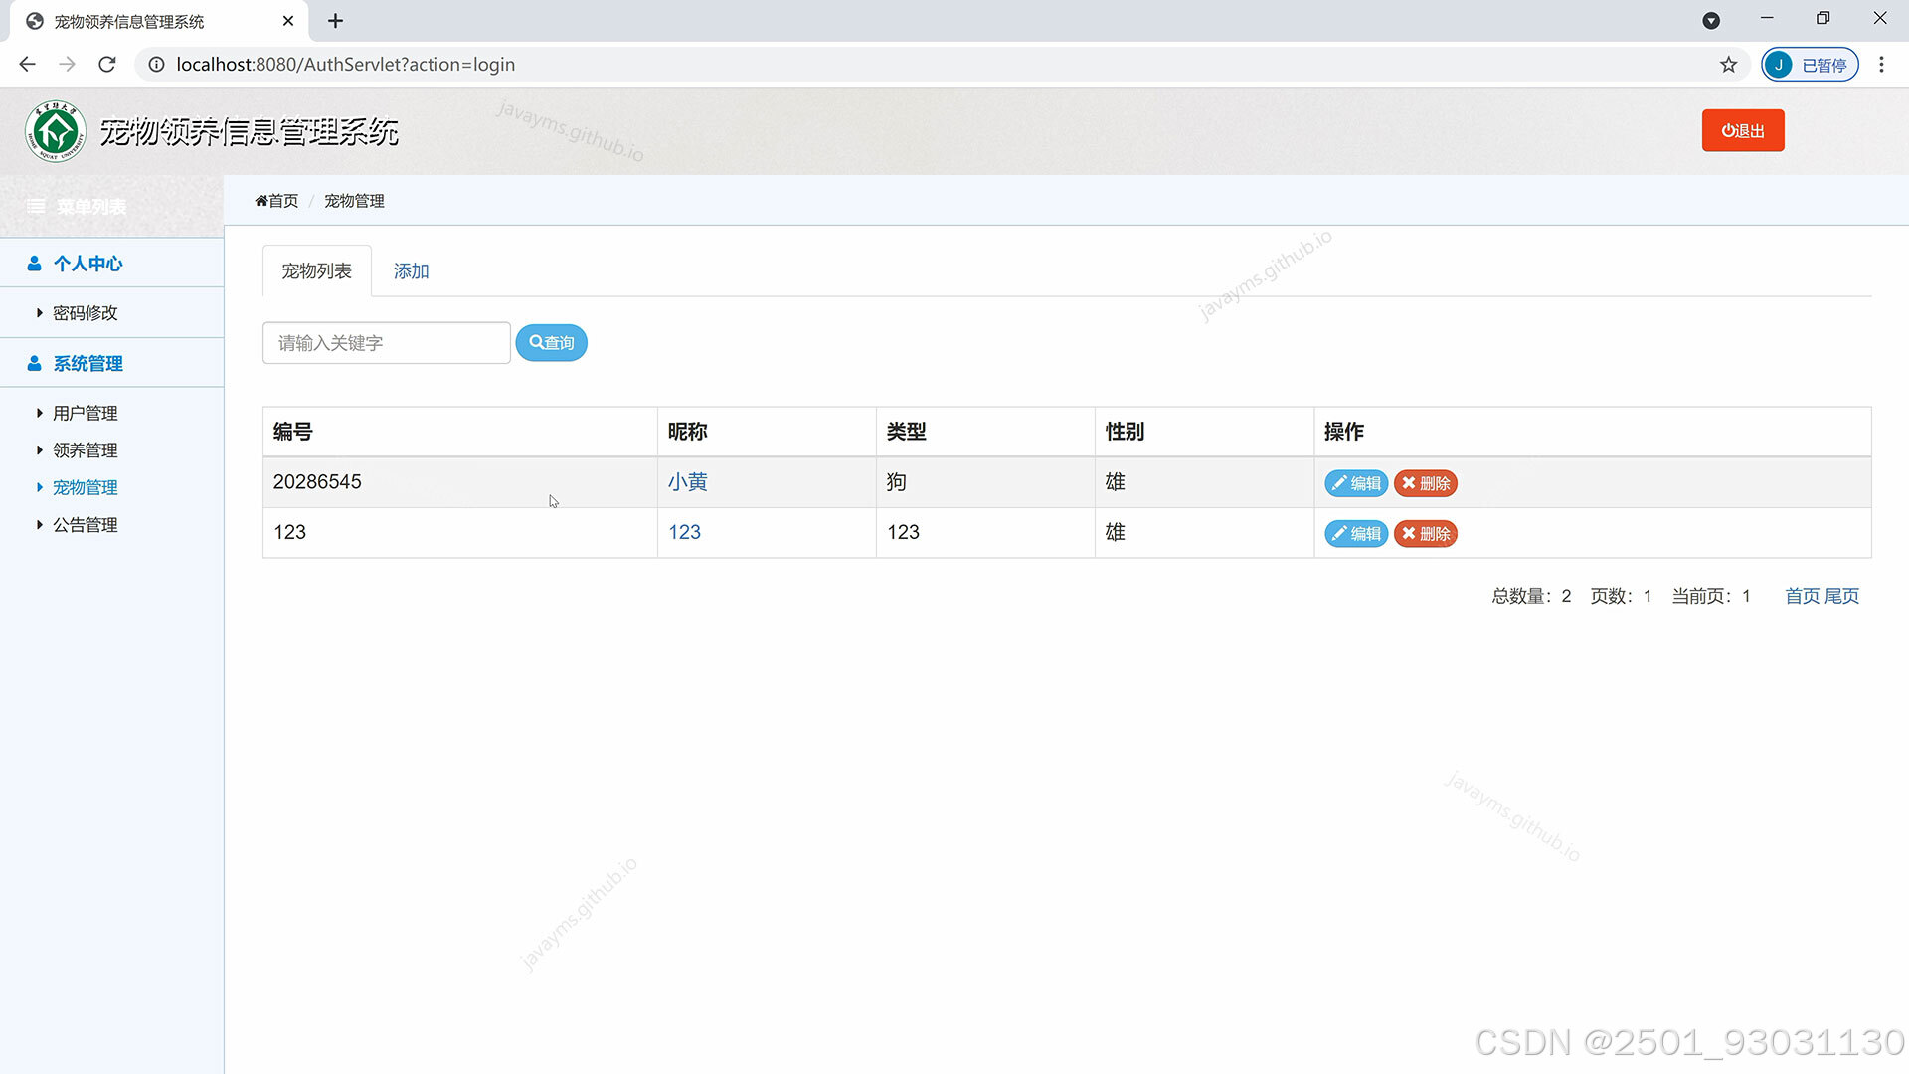Open 领养管理 menu item
This screenshot has width=1909, height=1074.
coord(86,450)
